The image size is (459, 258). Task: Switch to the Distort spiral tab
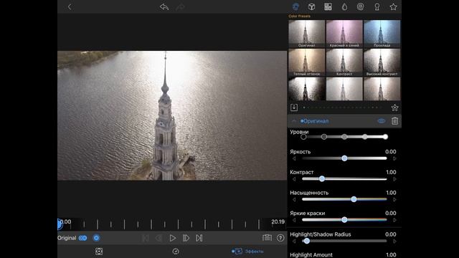[x=360, y=6]
